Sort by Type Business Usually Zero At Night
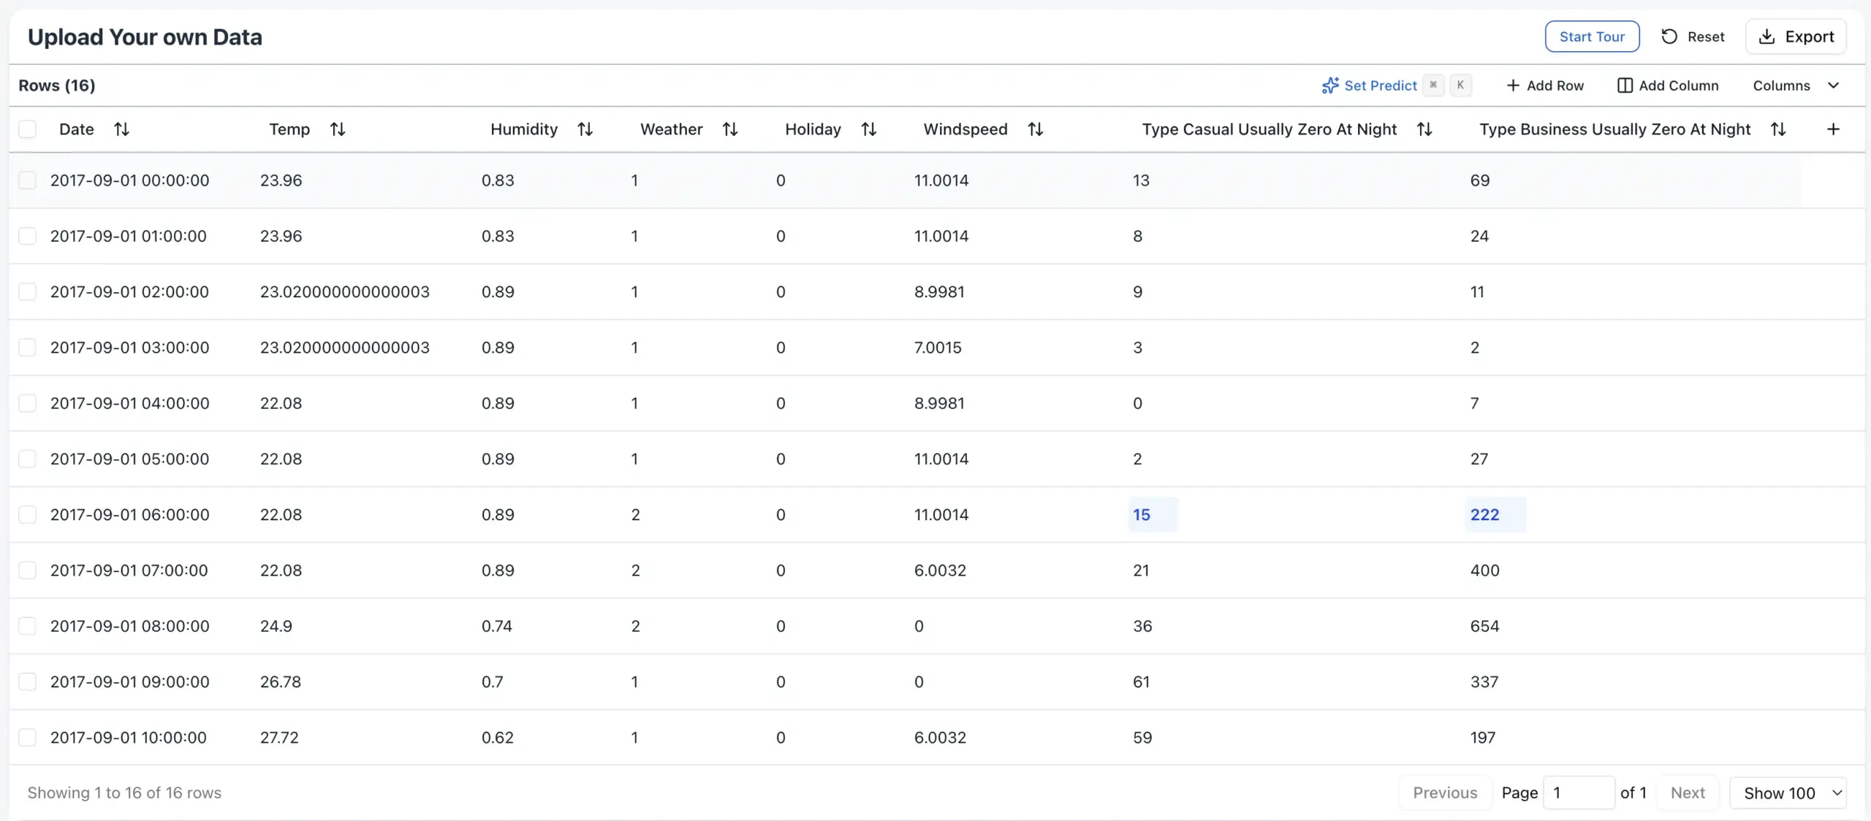1871x821 pixels. point(1778,129)
